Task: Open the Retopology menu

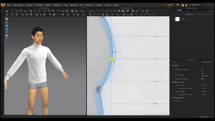Action: click(74, 5)
